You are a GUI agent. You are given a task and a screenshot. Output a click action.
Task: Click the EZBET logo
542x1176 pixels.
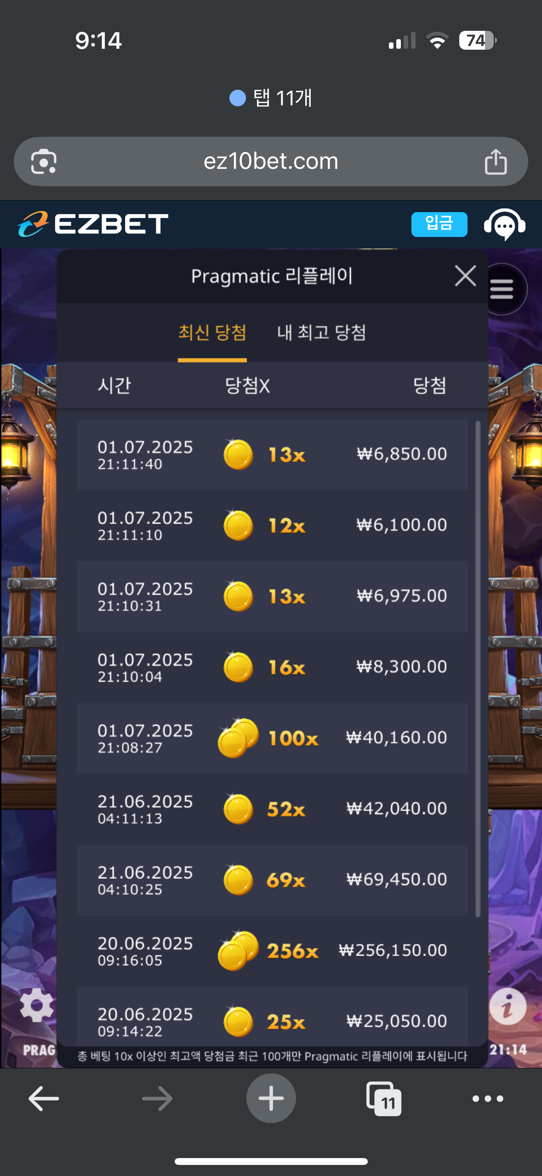pyautogui.click(x=93, y=224)
